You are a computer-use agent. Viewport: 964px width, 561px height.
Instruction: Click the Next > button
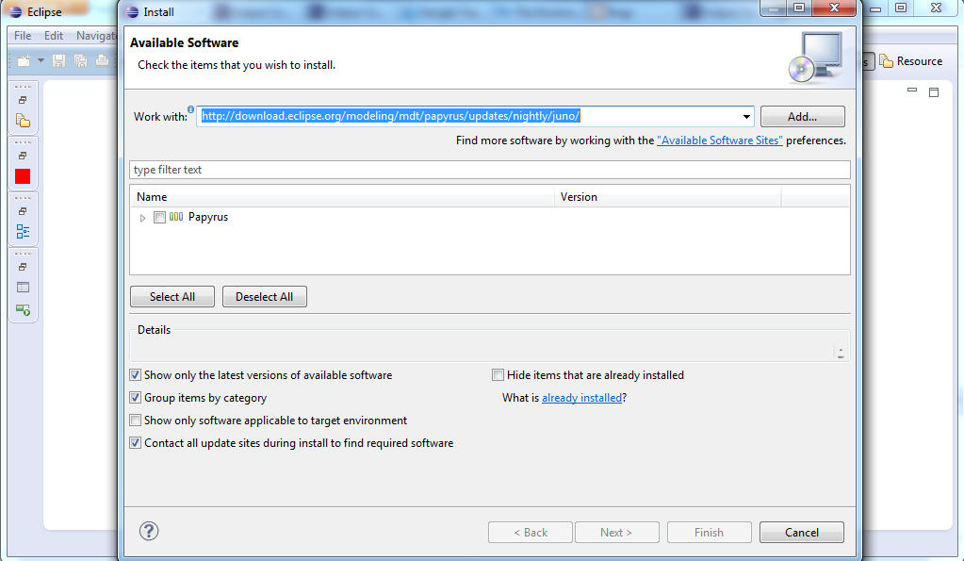pyautogui.click(x=616, y=532)
